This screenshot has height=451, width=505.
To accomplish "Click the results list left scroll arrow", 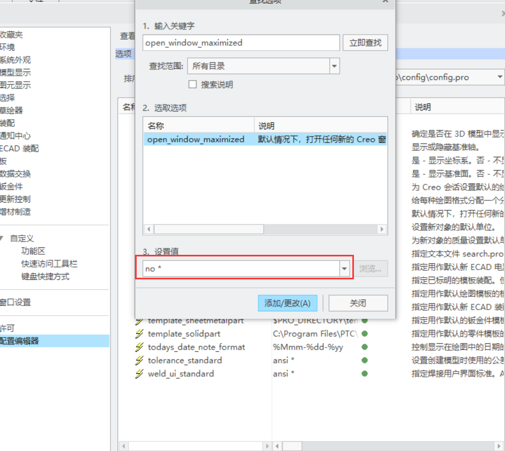I will 148,229.
